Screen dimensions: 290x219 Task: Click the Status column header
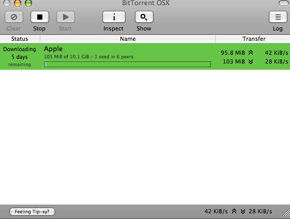(20, 39)
